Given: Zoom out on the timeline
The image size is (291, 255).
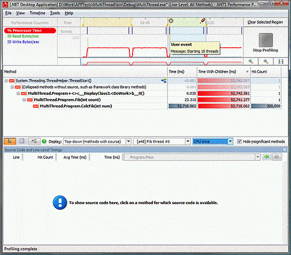Looking at the screenshot, I should click(266, 62).
